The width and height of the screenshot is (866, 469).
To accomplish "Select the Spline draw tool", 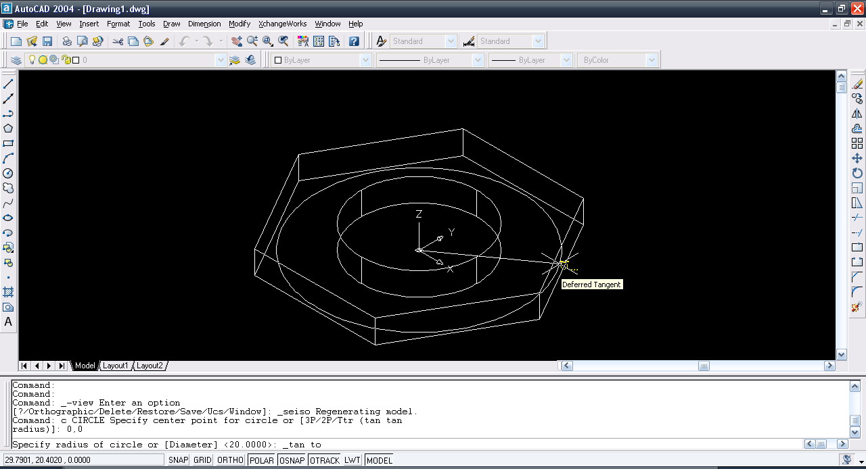I will 8,203.
